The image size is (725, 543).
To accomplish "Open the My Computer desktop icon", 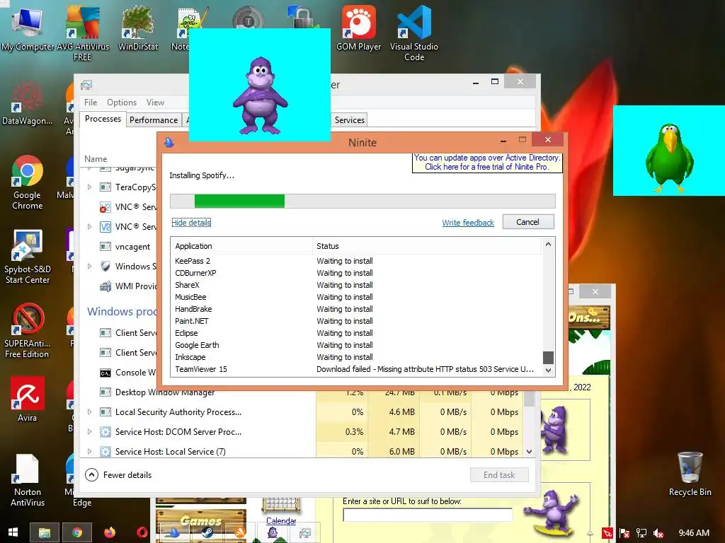I will pyautogui.click(x=28, y=28).
